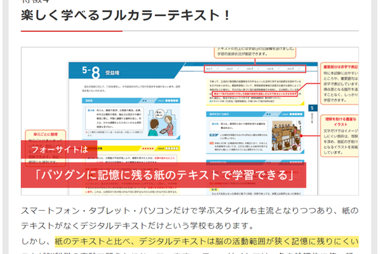Click the 理解を助ける豊富なイラスト callout box

pos(340,136)
